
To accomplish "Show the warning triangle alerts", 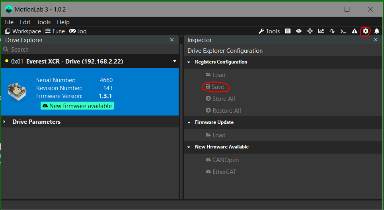I will click(x=354, y=31).
